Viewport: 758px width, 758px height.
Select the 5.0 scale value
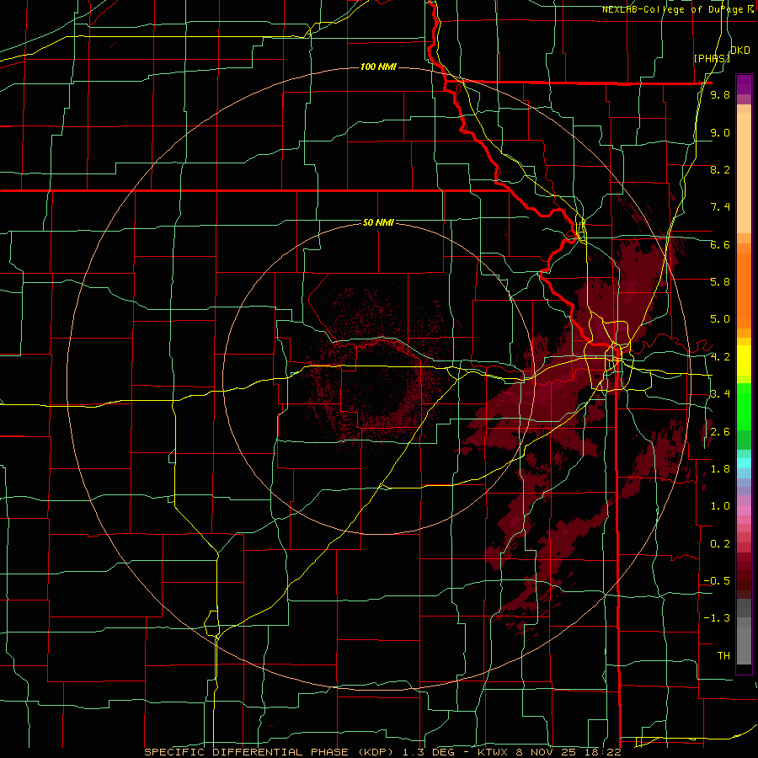coord(720,319)
